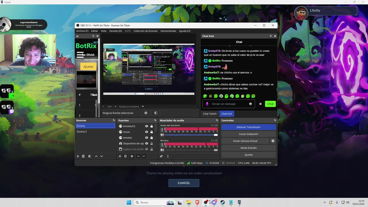The height and width of the screenshot is (207, 368).
Task: Open Paneles (D) menu
Action: coord(116,31)
